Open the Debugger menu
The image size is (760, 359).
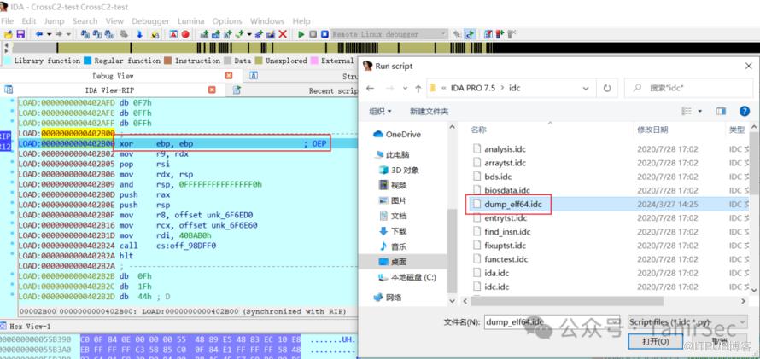[151, 21]
